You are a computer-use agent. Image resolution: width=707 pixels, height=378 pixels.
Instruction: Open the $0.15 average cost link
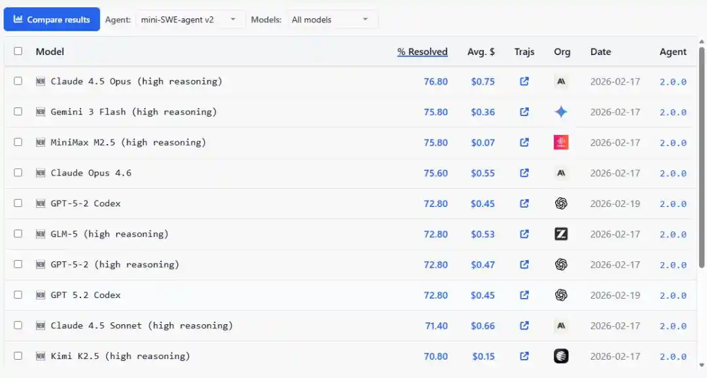pos(483,356)
